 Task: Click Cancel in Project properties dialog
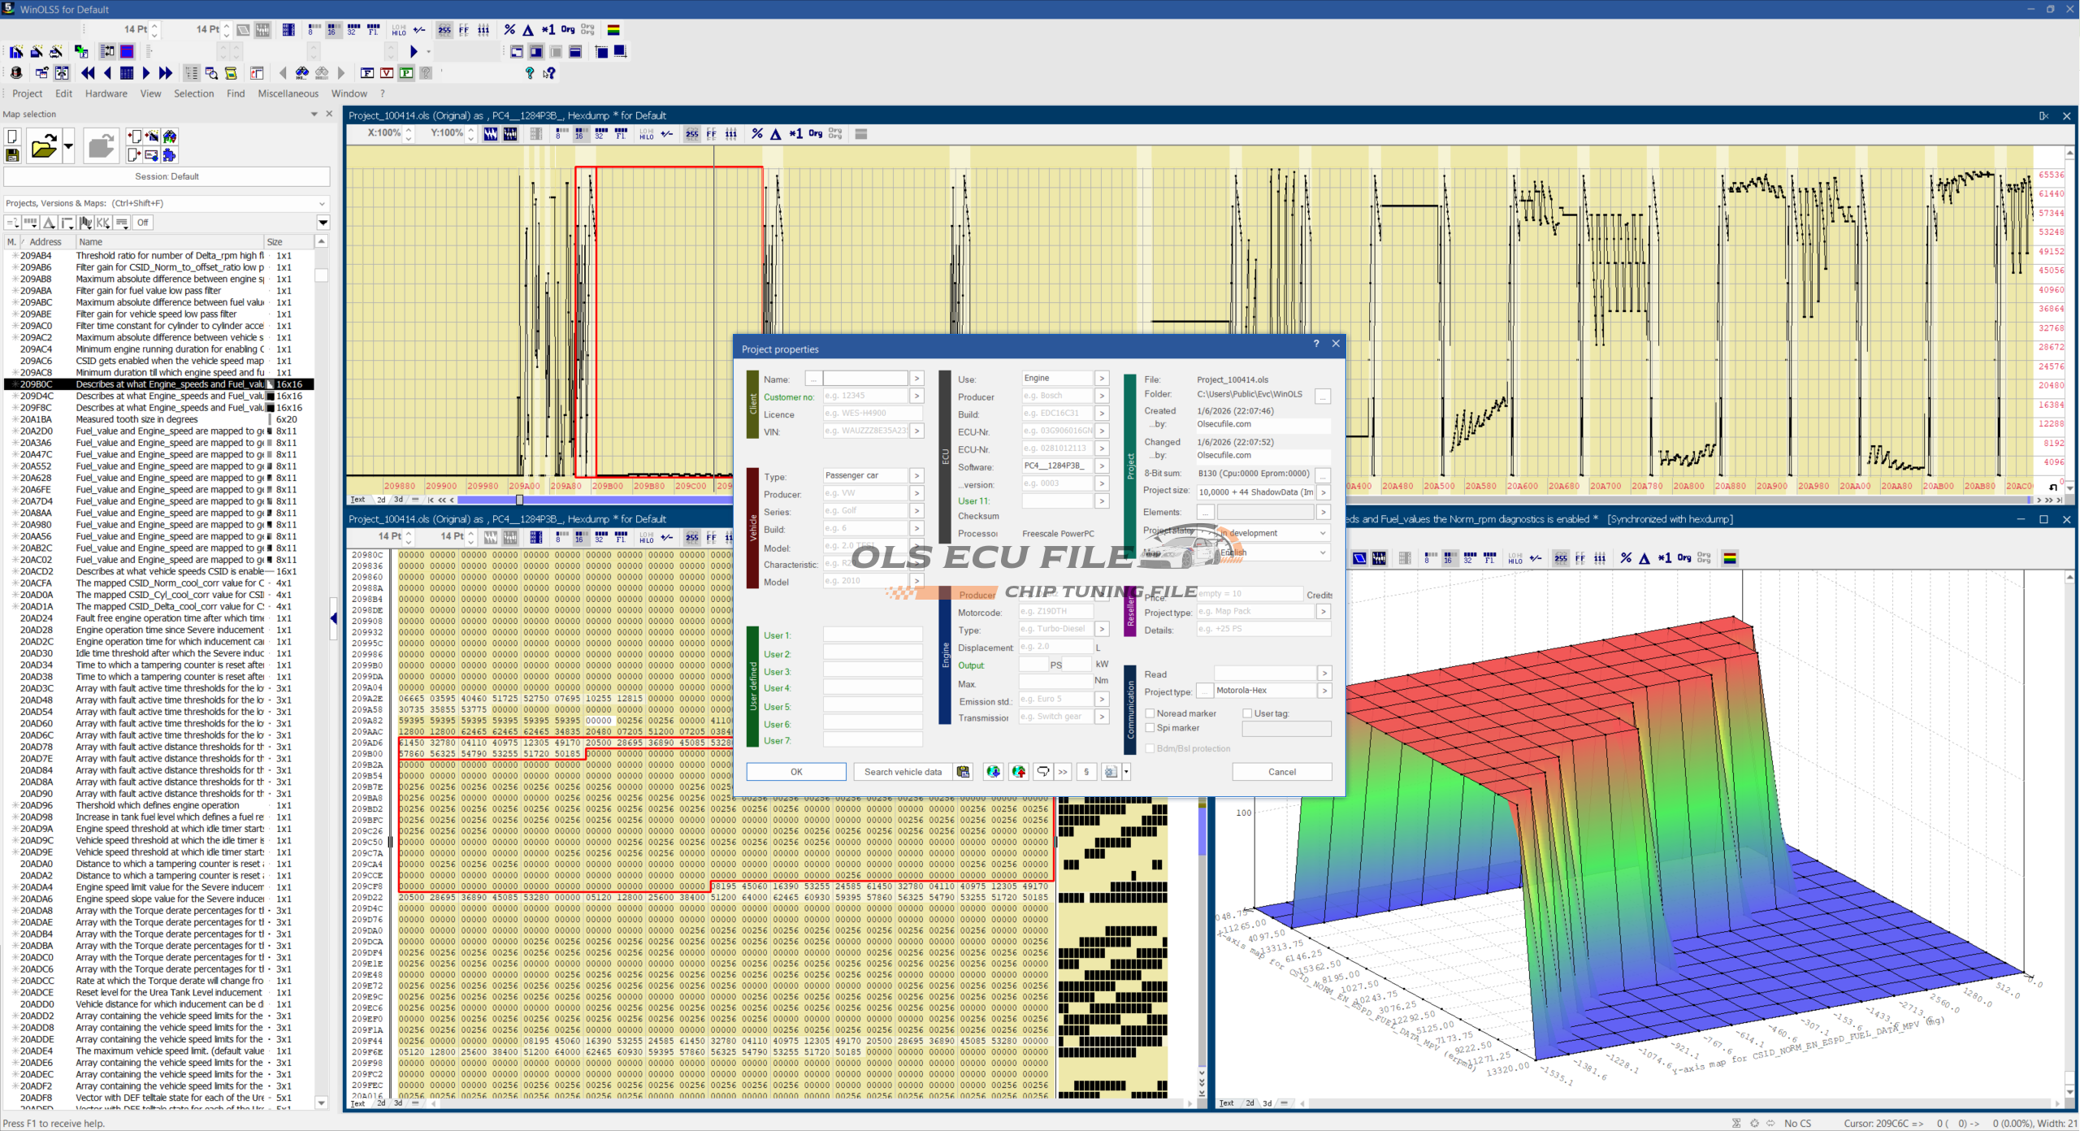(1281, 772)
